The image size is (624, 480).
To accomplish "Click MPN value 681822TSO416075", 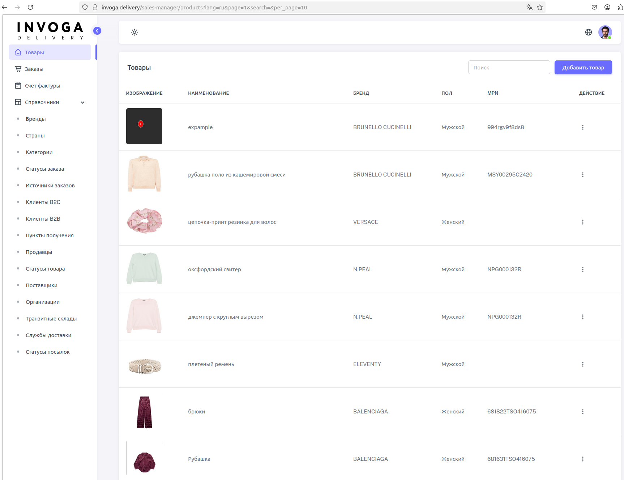I will pos(512,412).
